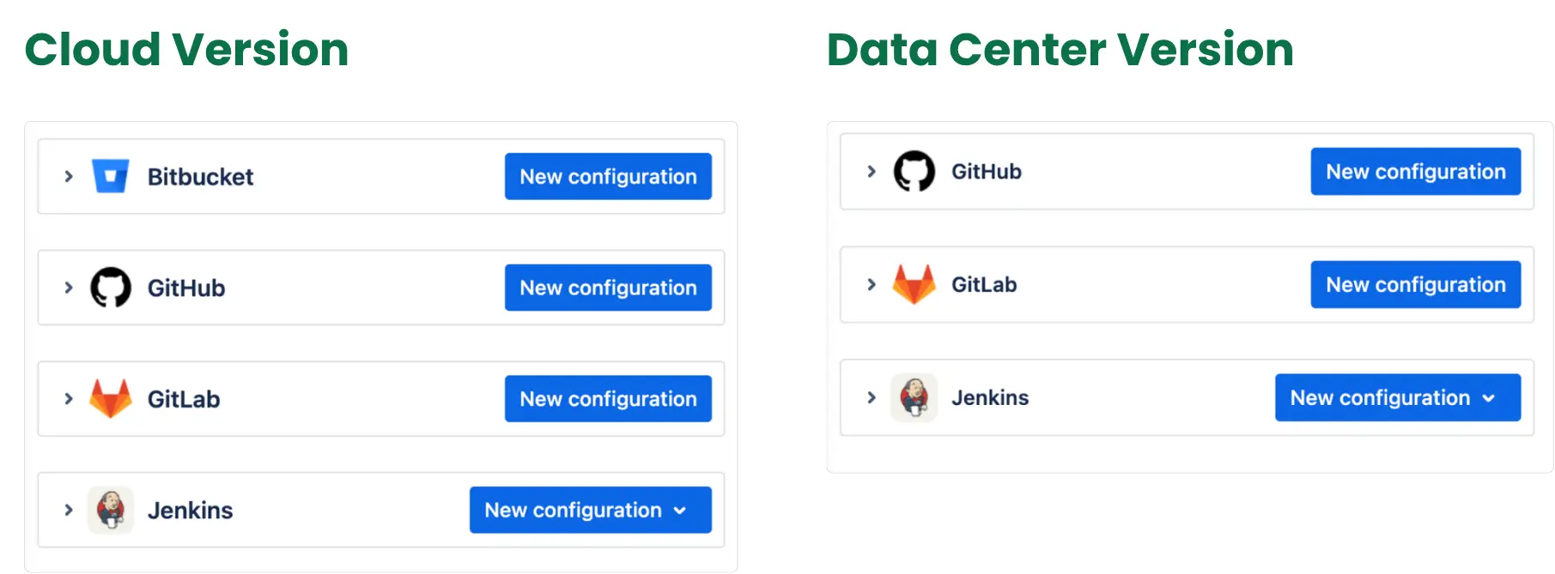Click New configuration for Cloud Version GitLab
The width and height of the screenshot is (1555, 574).
[608, 398]
